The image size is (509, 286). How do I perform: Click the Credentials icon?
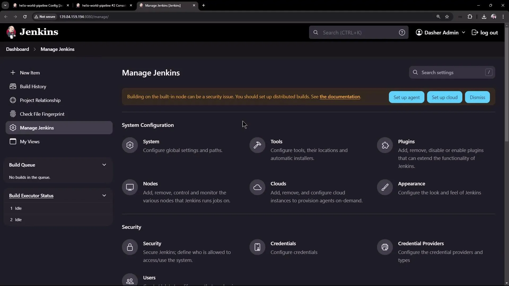pos(257,247)
